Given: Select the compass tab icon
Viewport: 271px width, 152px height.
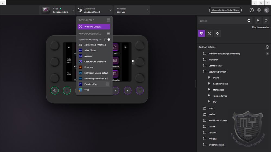Looking at the screenshot, I should pyautogui.click(x=209, y=33).
